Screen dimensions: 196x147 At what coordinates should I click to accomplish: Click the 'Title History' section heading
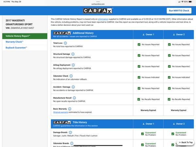[80, 122]
